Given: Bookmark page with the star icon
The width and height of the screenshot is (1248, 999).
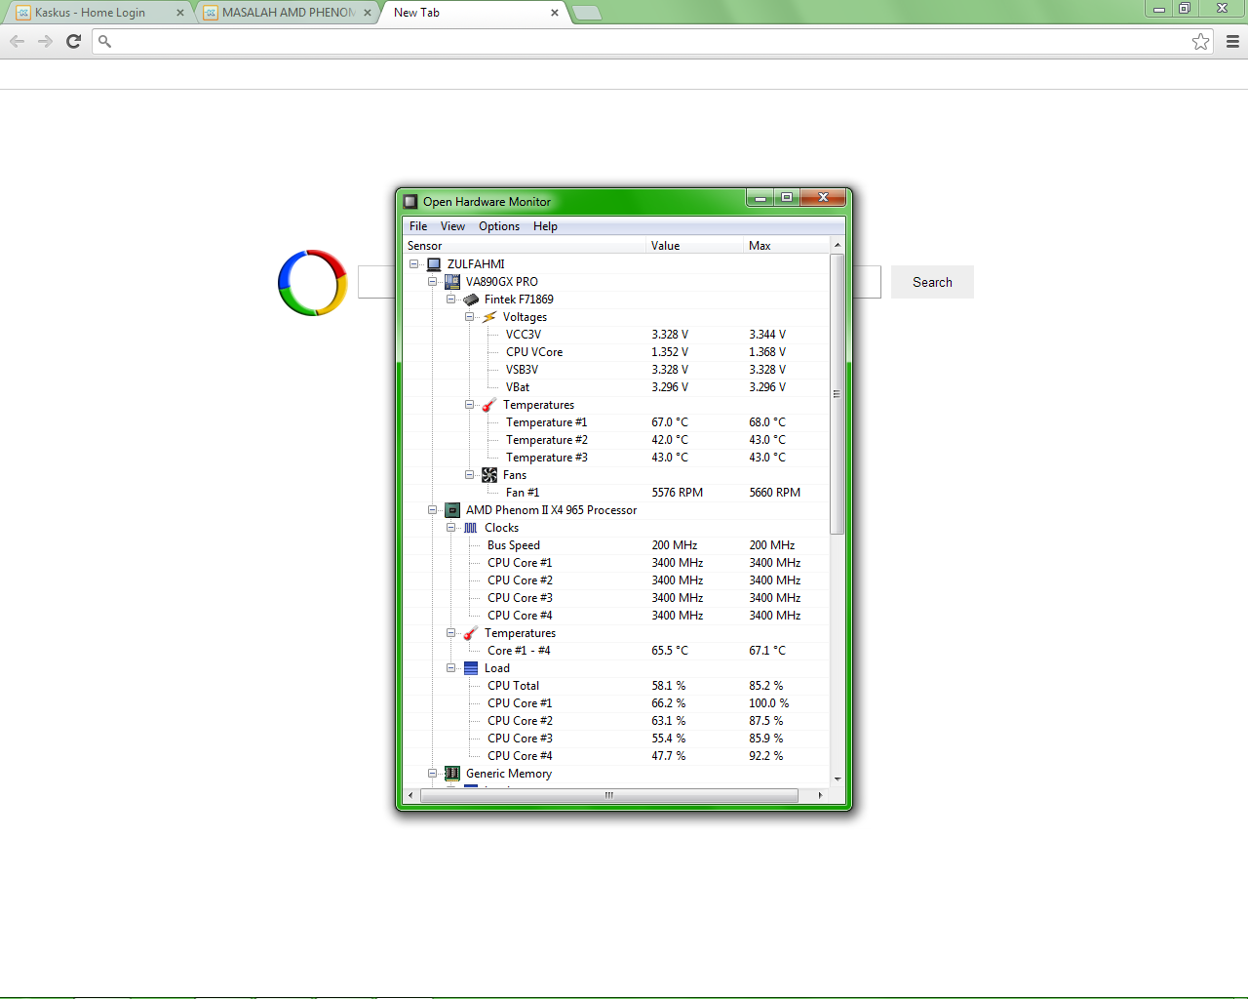Looking at the screenshot, I should click(1200, 41).
